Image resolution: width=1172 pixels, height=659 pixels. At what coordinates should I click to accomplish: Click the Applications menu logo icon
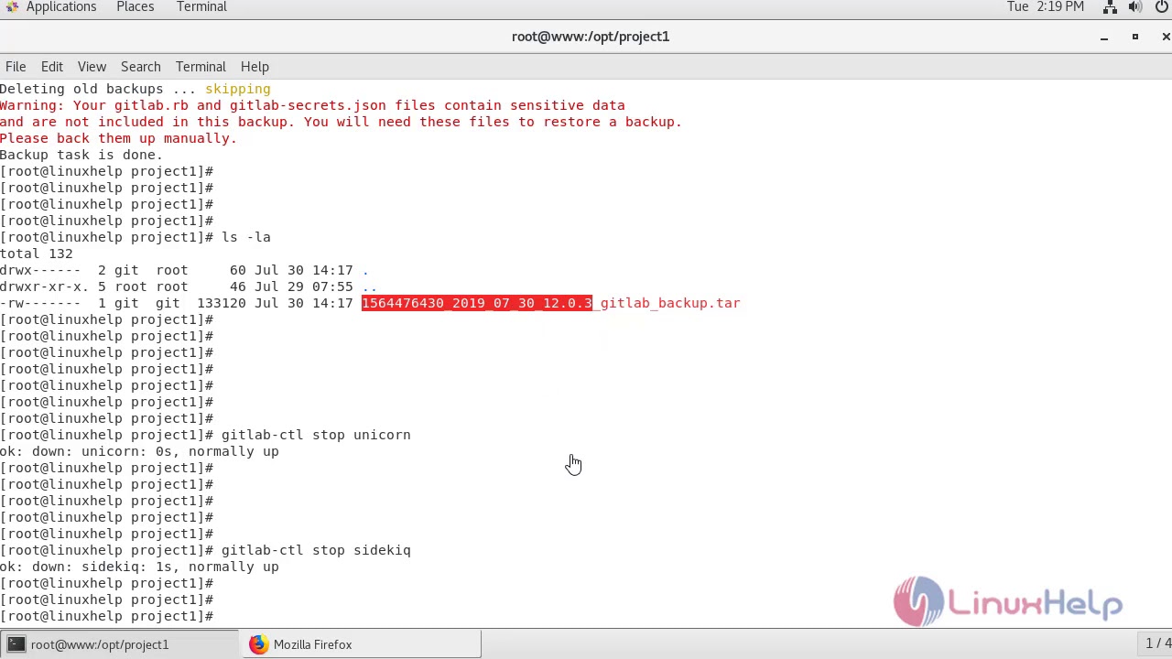[12, 6]
